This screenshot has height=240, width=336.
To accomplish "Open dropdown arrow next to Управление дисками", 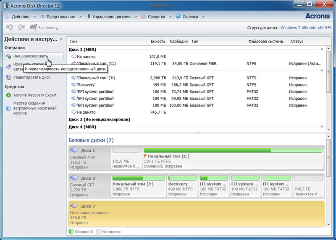I will click(135, 17).
